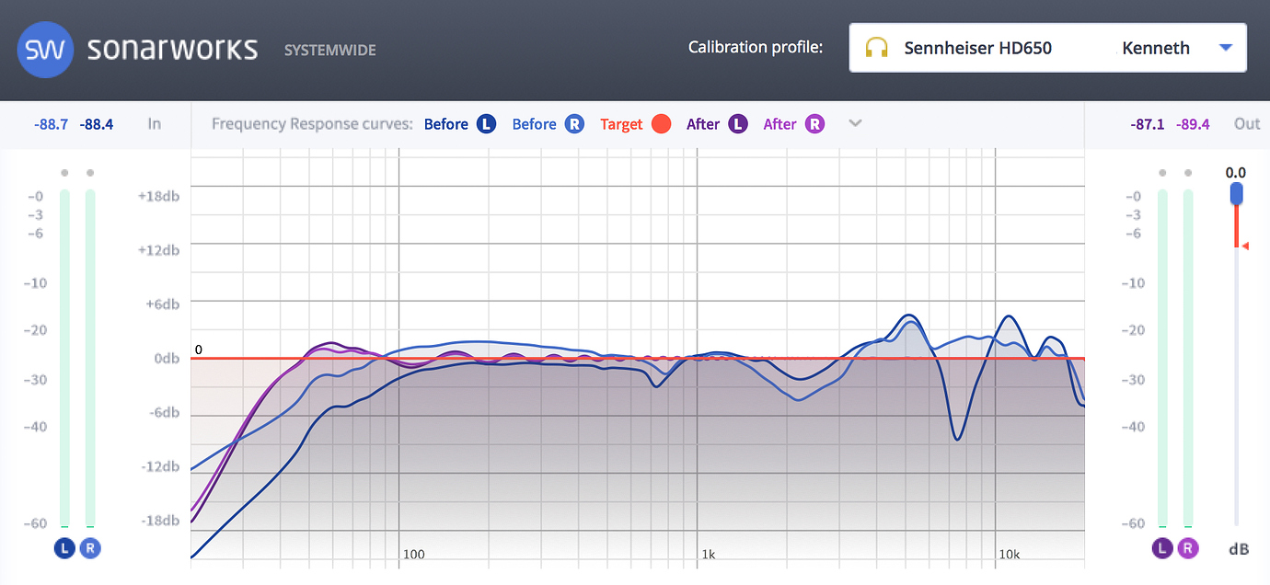This screenshot has width=1270, height=585.
Task: Click the input right level meter bar
Action: point(90,359)
